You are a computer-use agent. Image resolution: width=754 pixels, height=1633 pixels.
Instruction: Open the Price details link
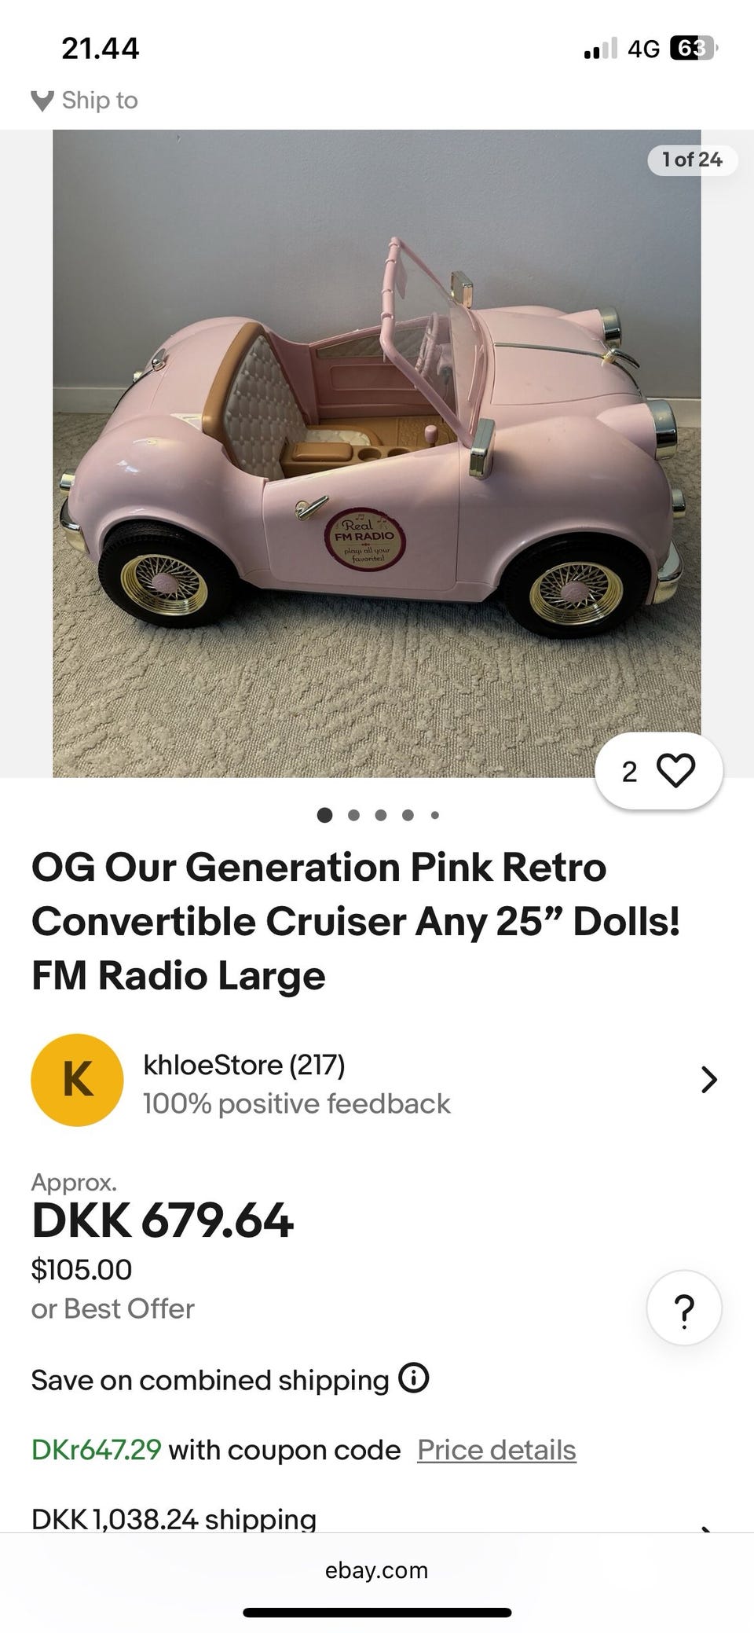[496, 1449]
